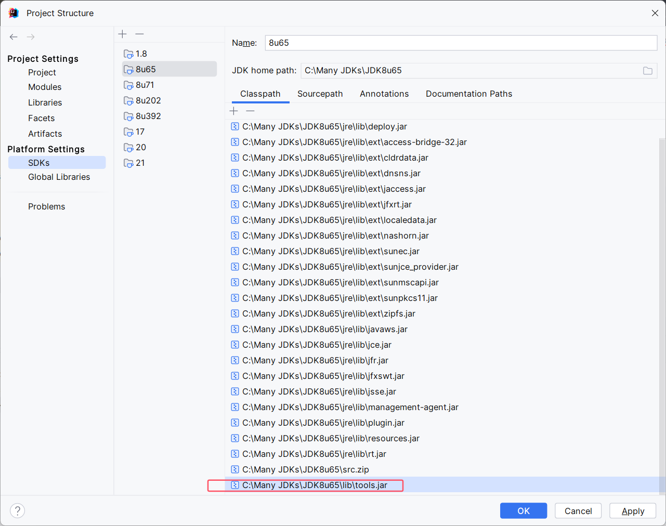The image size is (666, 526).
Task: Open Global Libraries section
Action: pos(59,177)
